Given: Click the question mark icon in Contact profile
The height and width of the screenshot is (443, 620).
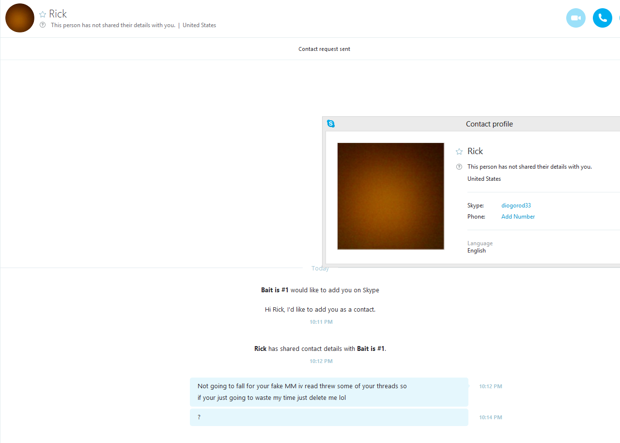Looking at the screenshot, I should [459, 167].
